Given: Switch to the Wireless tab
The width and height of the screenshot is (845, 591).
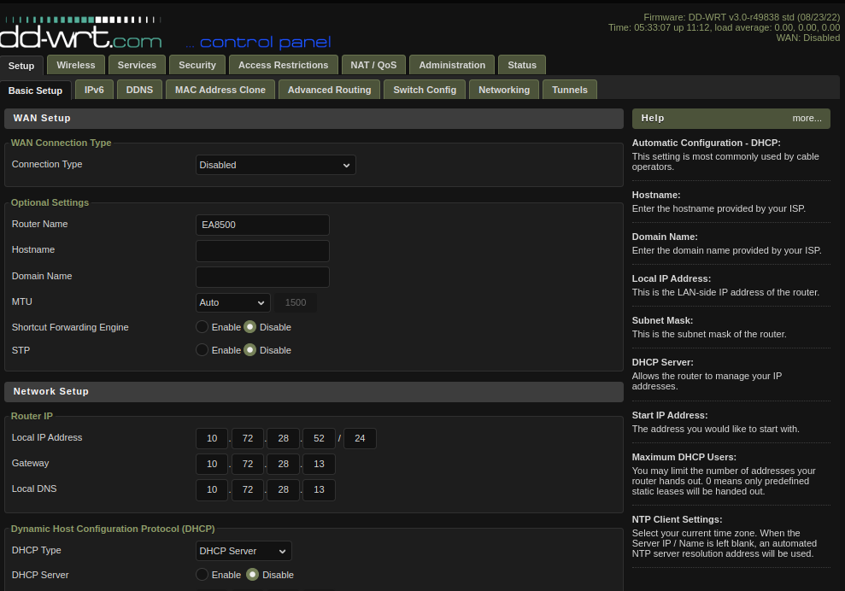Looking at the screenshot, I should (x=76, y=65).
